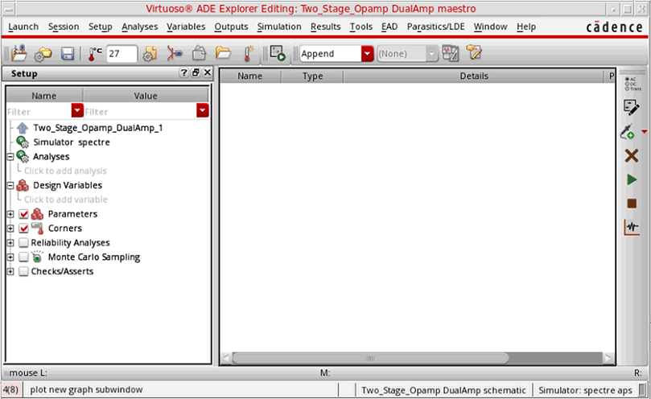Click the AC/DC/Trans analyses icon
This screenshot has height=399, width=651.
[632, 84]
